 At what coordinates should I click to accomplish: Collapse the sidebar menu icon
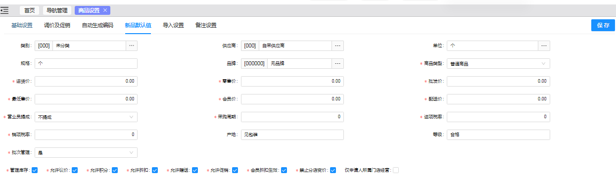[x=4, y=10]
